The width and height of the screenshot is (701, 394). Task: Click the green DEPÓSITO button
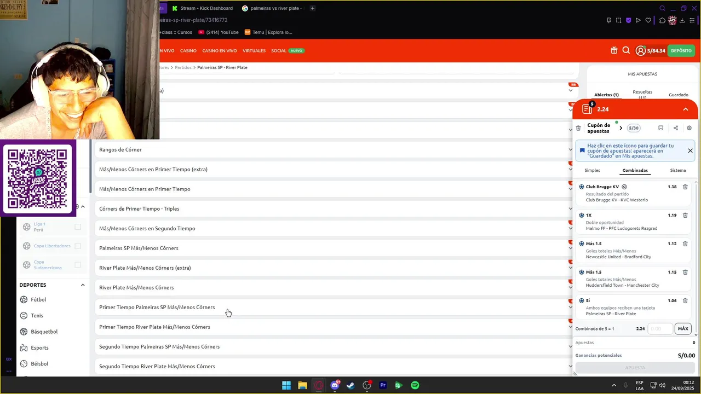click(681, 50)
